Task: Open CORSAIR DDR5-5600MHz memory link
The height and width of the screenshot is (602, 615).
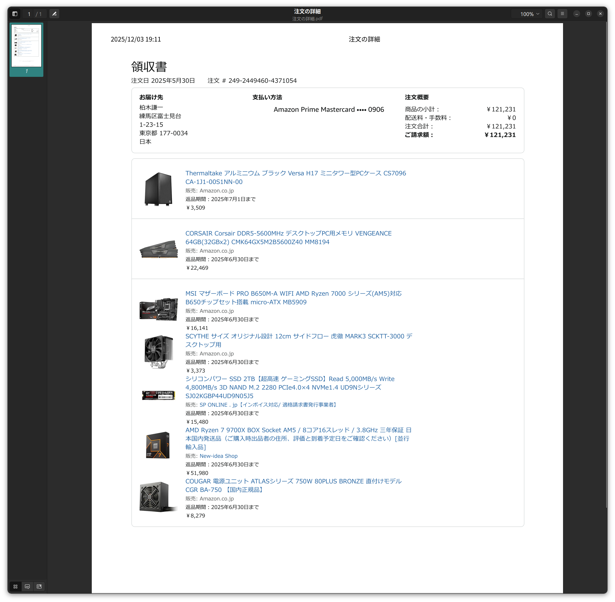Action: (x=288, y=233)
